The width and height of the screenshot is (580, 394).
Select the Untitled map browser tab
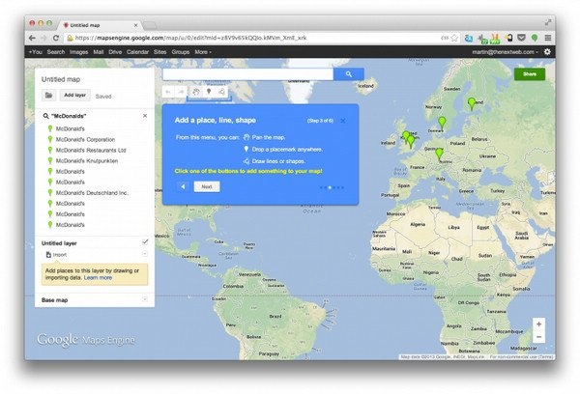pyautogui.click(x=100, y=25)
